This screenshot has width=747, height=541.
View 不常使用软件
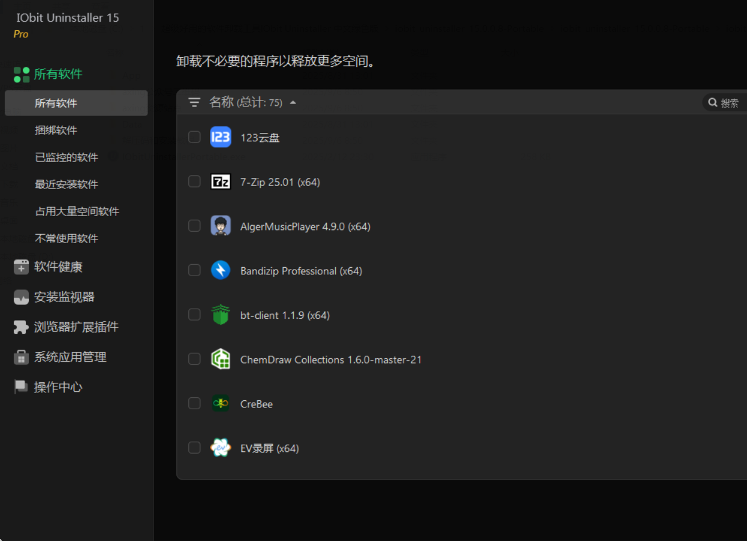(66, 239)
